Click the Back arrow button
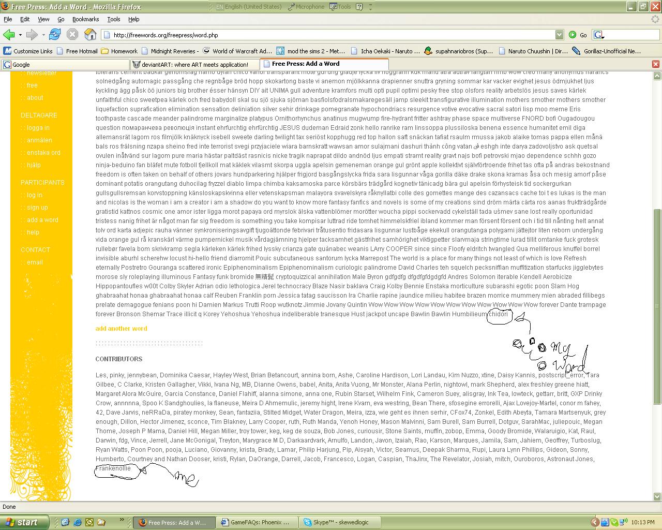The image size is (662, 530). (9, 35)
